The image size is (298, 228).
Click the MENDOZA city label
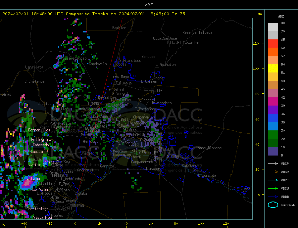coord(88,109)
